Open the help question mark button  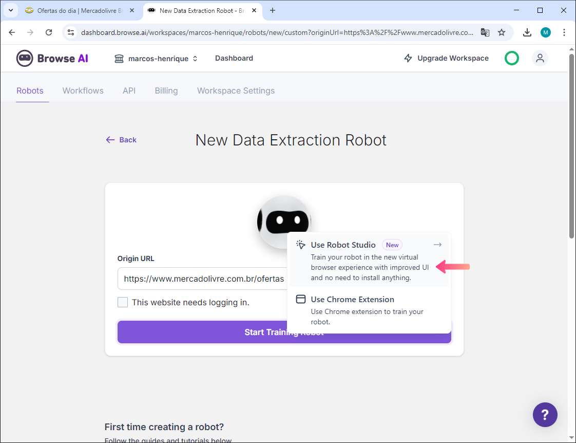[x=545, y=415]
